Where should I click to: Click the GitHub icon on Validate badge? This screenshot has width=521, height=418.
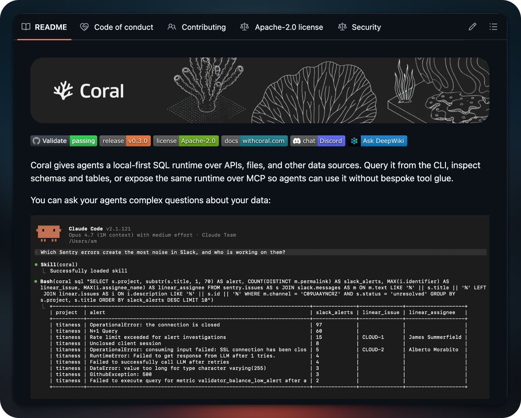(36, 141)
